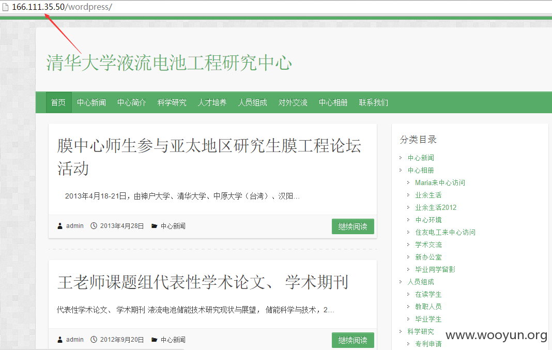The image size is (552, 350).
Task: Open 中心新闻 category on the 2013年4月28日 post
Action: [173, 226]
